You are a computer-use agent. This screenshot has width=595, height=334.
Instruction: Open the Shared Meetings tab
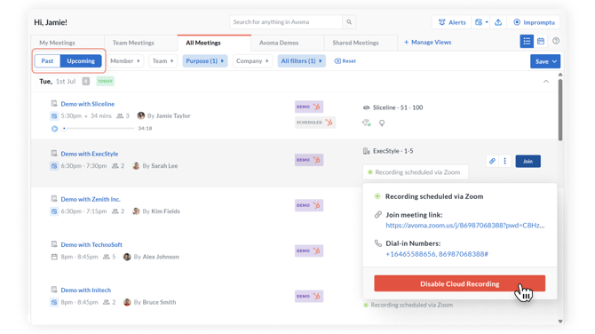point(355,43)
